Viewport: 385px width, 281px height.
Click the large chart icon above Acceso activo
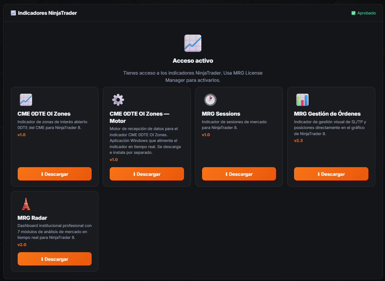coord(193,43)
